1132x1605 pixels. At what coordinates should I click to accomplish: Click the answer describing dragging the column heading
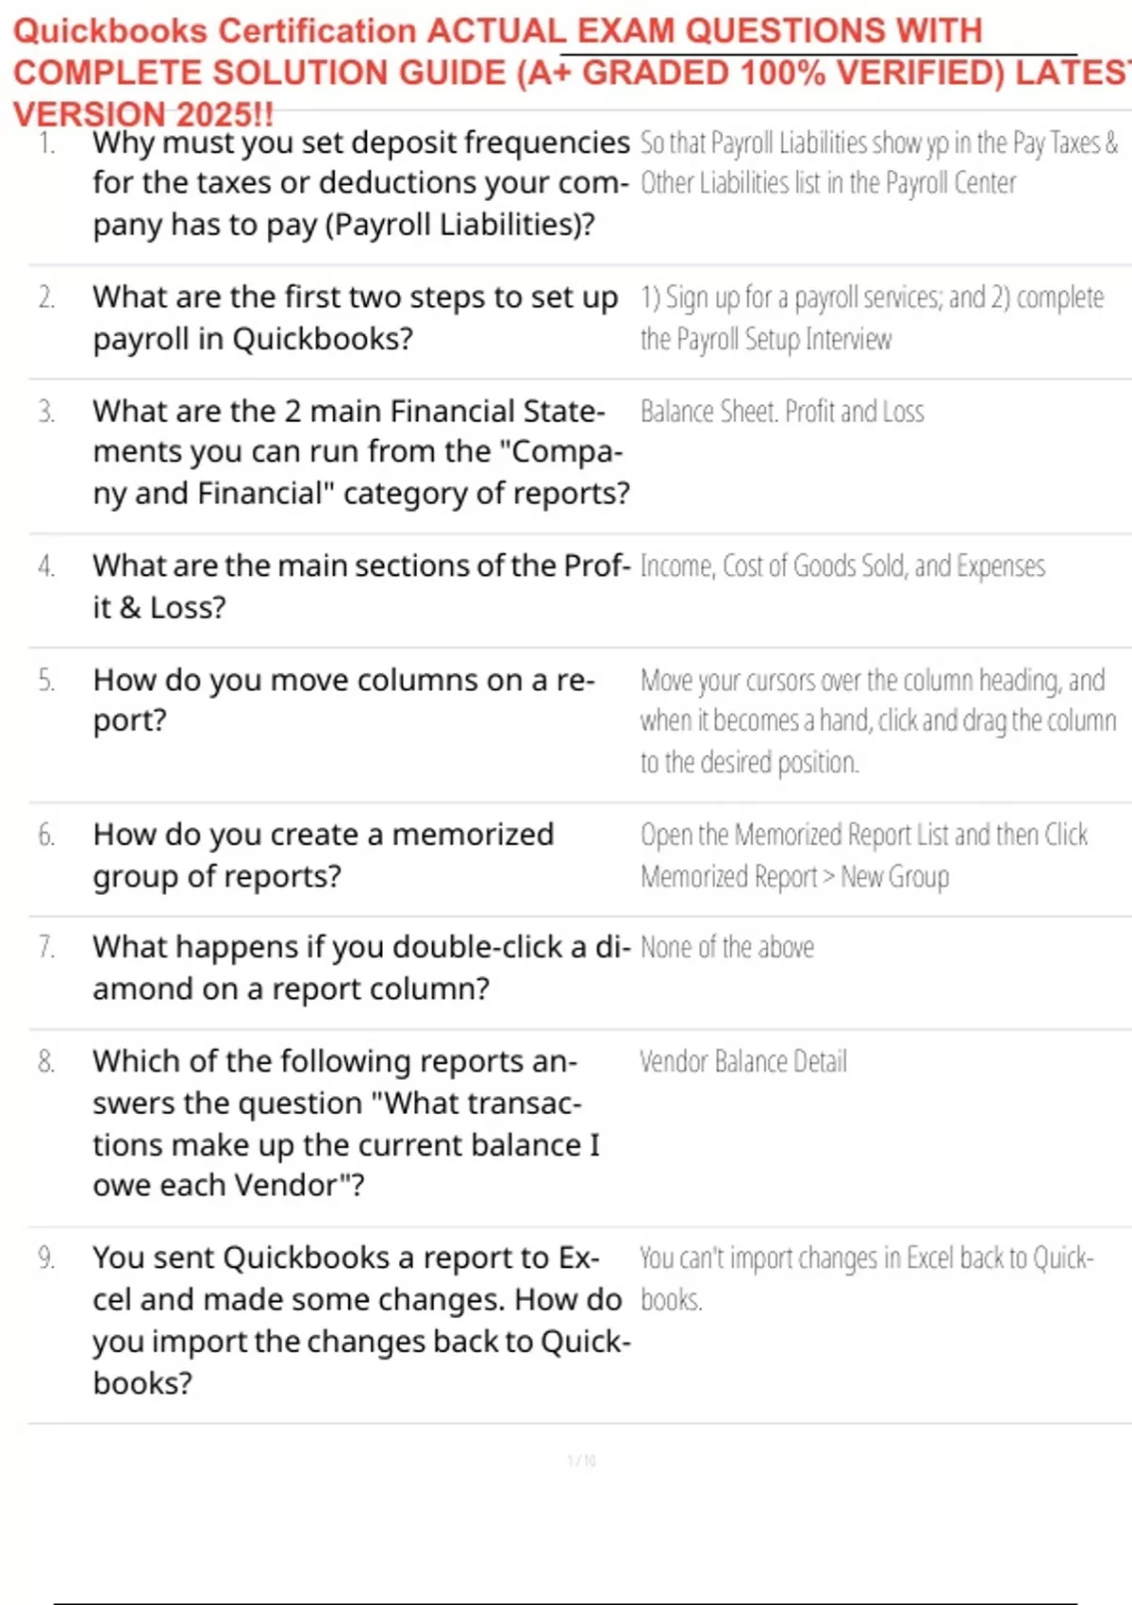[x=877, y=720]
